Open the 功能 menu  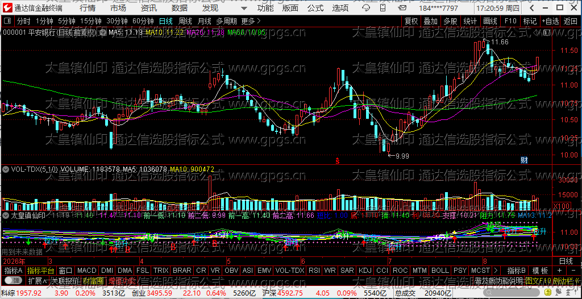265,8
